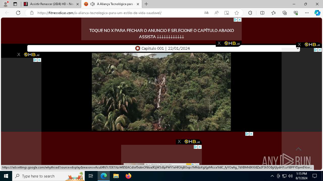Screen dimensions: 323x181
Task: Switch to the Assistir Renascer (2024) tab
Action: point(51,4)
